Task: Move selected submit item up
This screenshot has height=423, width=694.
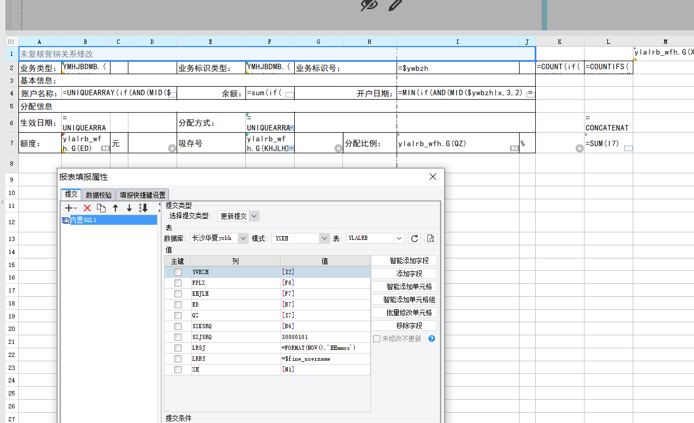Action: 115,208
